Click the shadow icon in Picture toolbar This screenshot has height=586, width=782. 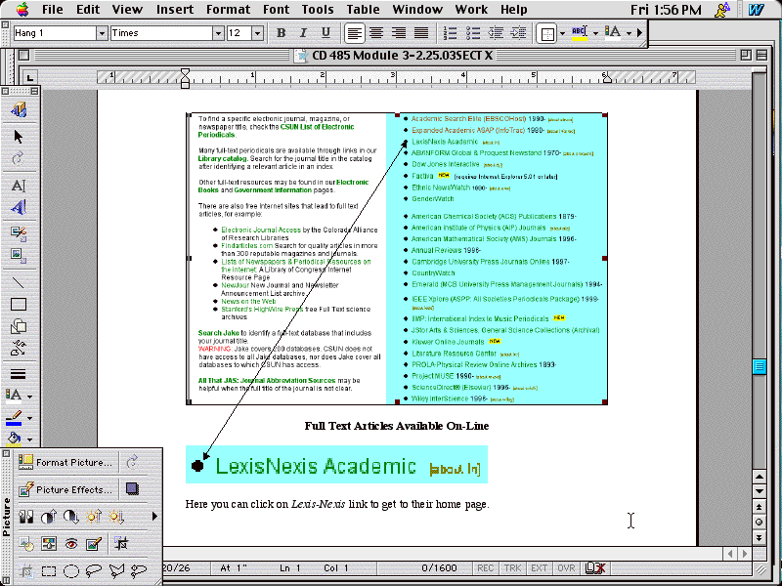point(132,489)
